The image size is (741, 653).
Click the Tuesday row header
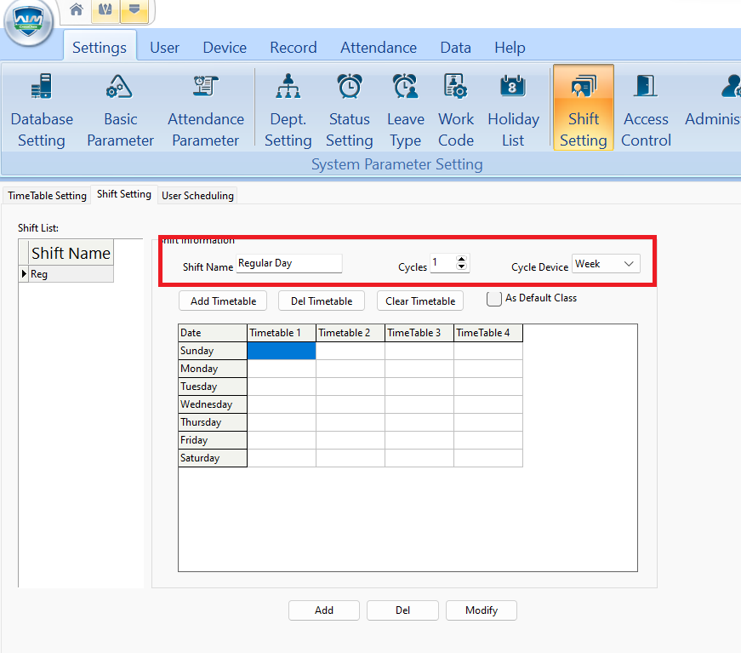click(x=213, y=387)
